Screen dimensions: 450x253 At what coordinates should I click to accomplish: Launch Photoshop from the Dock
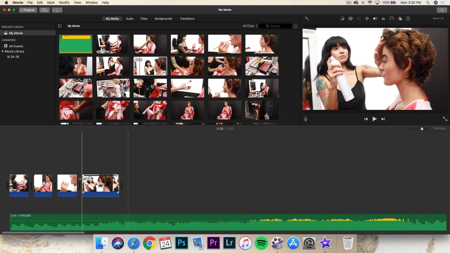pos(181,243)
